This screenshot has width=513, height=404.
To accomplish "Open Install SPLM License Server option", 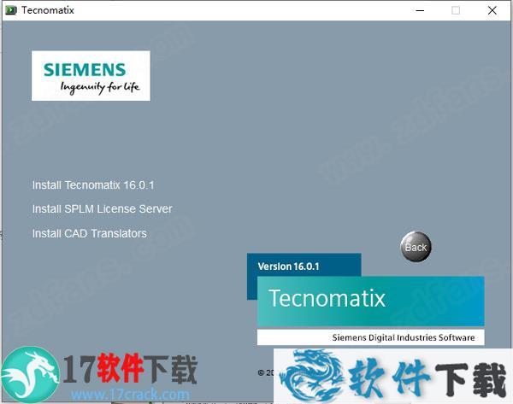I will (x=102, y=209).
